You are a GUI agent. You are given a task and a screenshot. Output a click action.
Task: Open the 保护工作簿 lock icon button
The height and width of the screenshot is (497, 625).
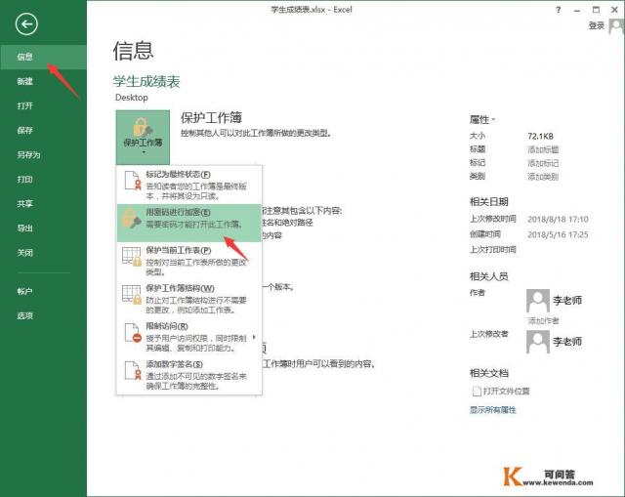pos(143,137)
